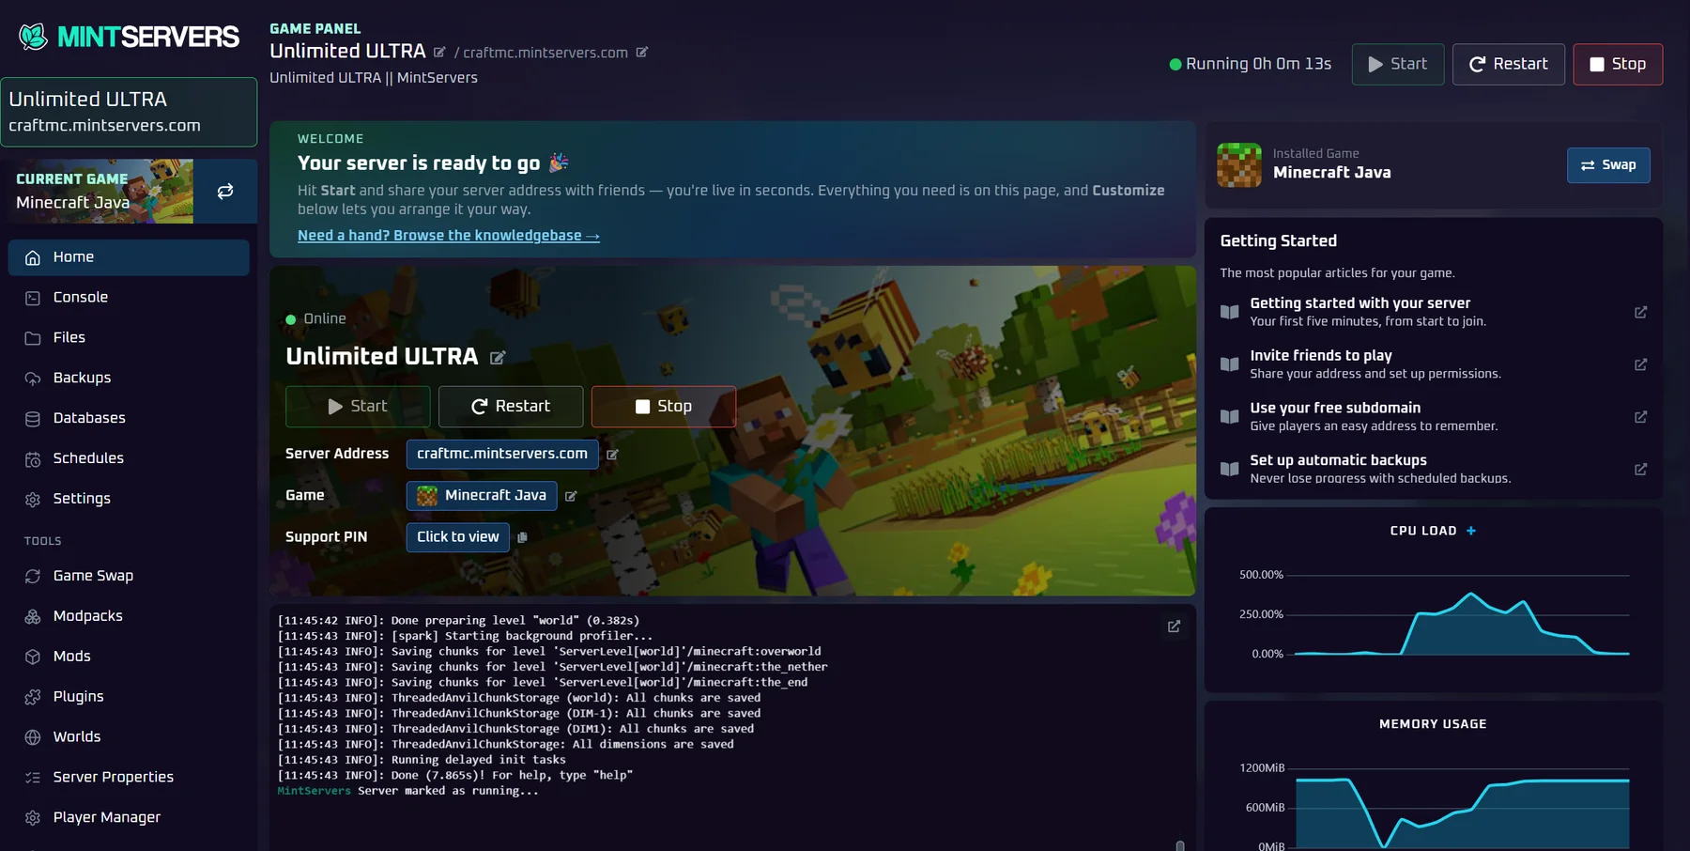Go to Plugins
Viewport: 1690px width, 851px height.
(129, 697)
